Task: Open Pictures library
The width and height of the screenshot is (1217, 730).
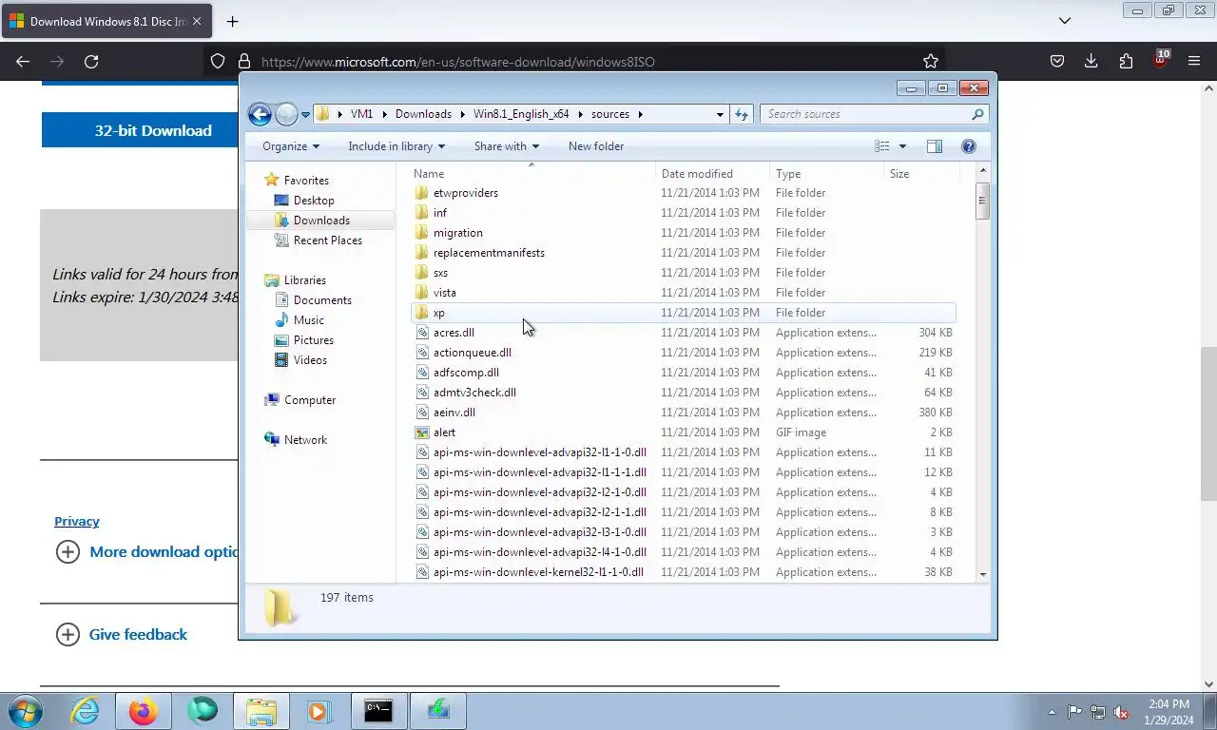Action: [314, 340]
